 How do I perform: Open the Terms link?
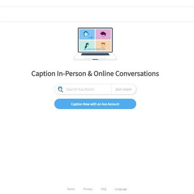click(x=71, y=189)
